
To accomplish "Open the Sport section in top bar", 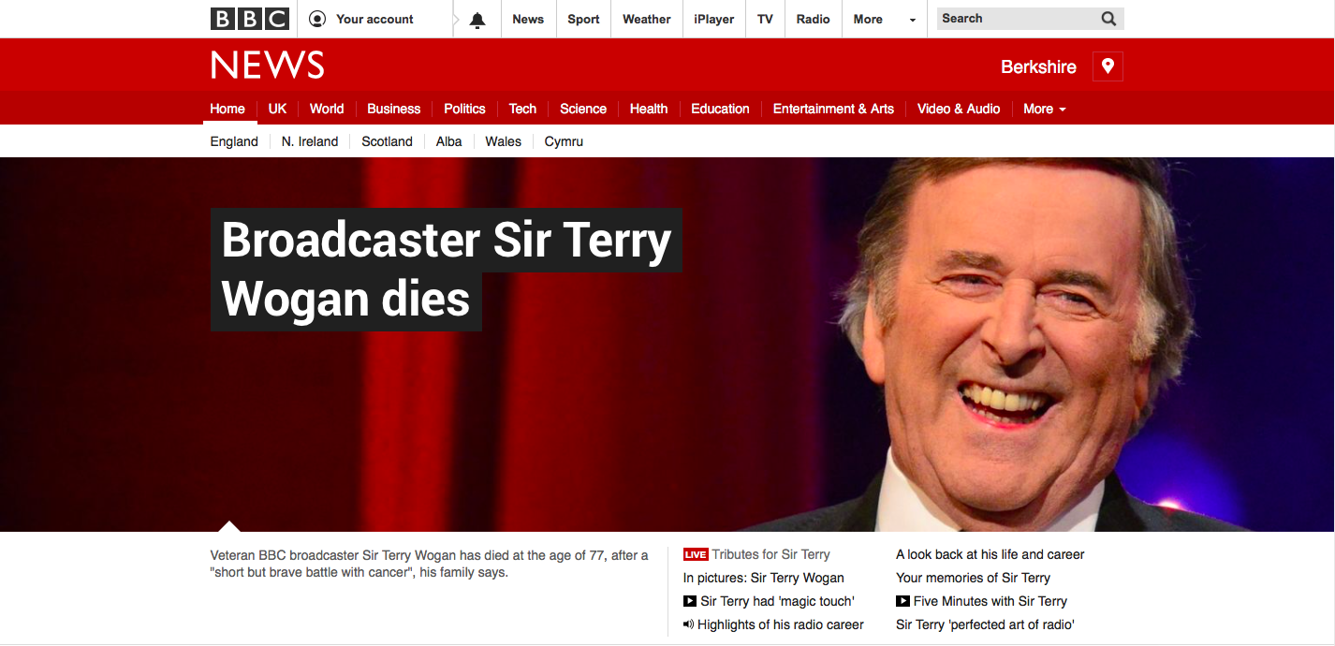I will point(583,19).
